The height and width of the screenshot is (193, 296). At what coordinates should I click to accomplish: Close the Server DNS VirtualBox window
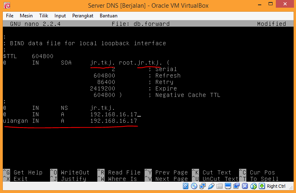[285, 4]
